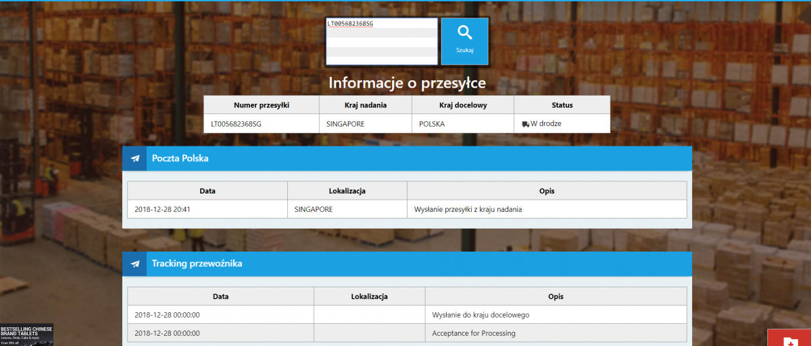
Task: Click the Data header in Tracking przewoźnika table
Action: coord(220,296)
